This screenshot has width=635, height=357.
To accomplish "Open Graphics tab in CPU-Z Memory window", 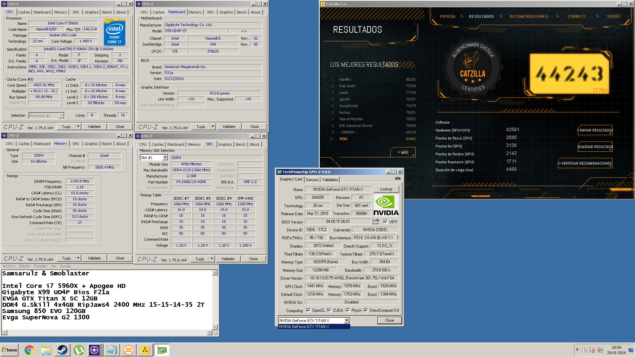I will coord(92,144).
